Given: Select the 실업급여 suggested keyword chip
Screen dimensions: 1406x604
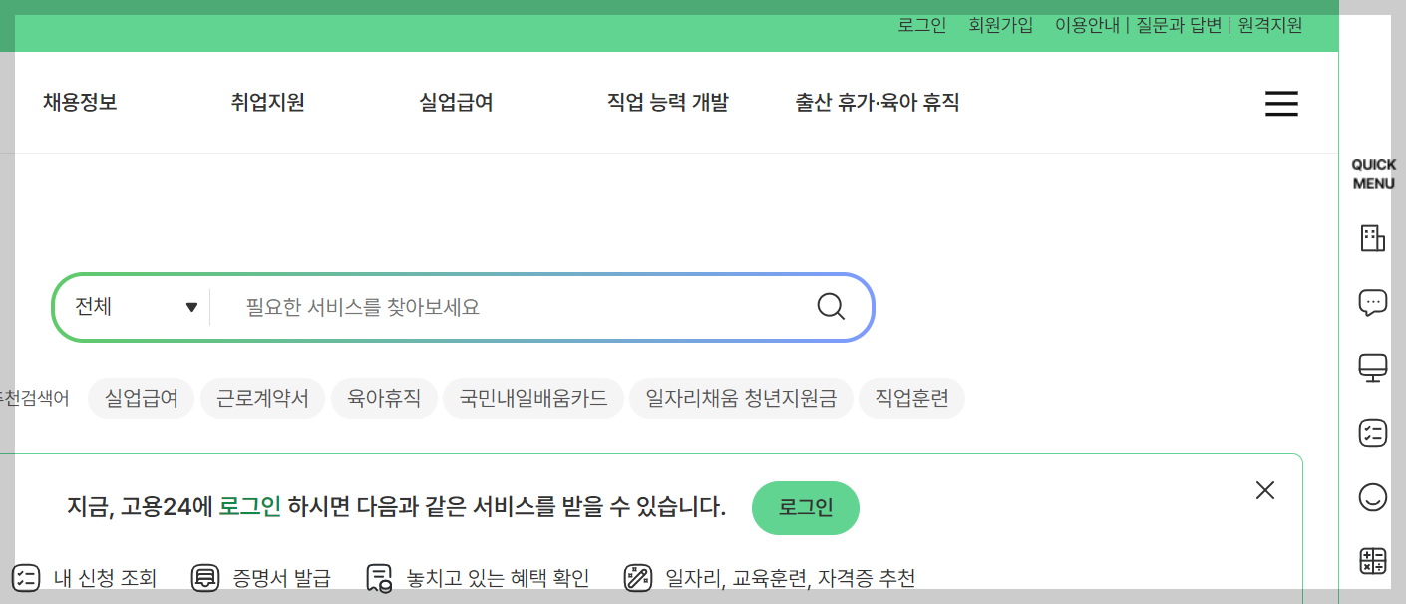Looking at the screenshot, I should click(x=142, y=399).
